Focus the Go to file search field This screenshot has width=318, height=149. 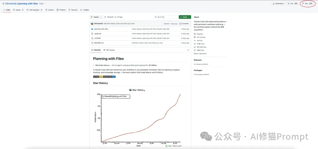166,17
